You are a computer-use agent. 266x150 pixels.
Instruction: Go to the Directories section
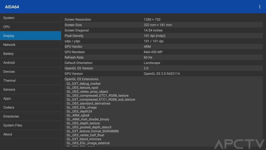(30, 116)
